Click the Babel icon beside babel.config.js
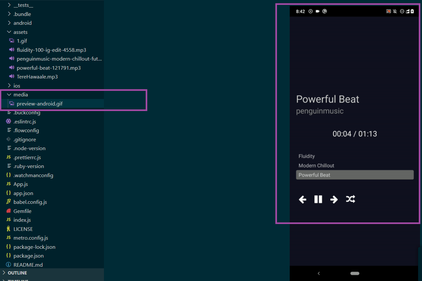This screenshot has width=422, height=281. click(x=8, y=202)
